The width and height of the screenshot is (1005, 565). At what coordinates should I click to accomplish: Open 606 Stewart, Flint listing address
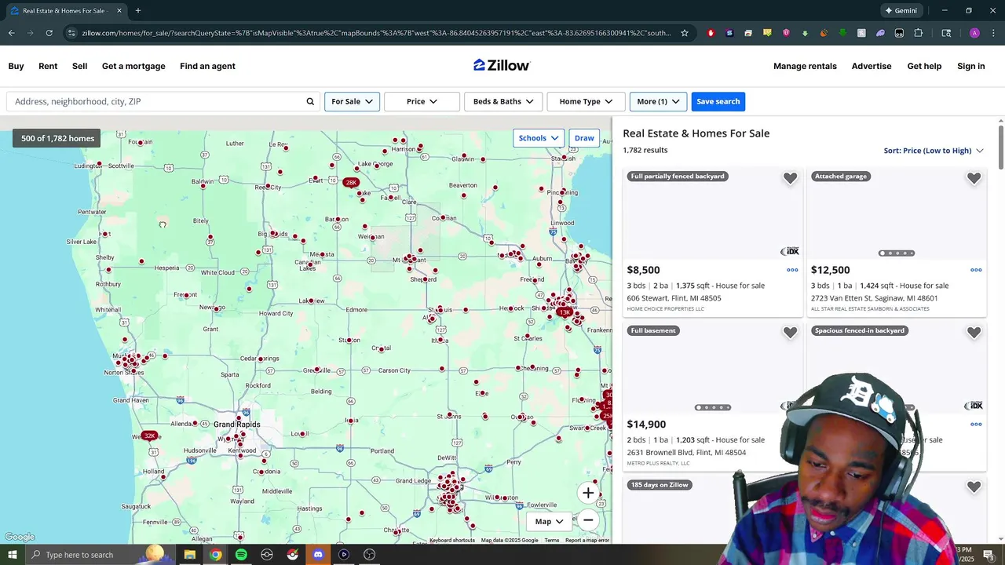pos(674,298)
